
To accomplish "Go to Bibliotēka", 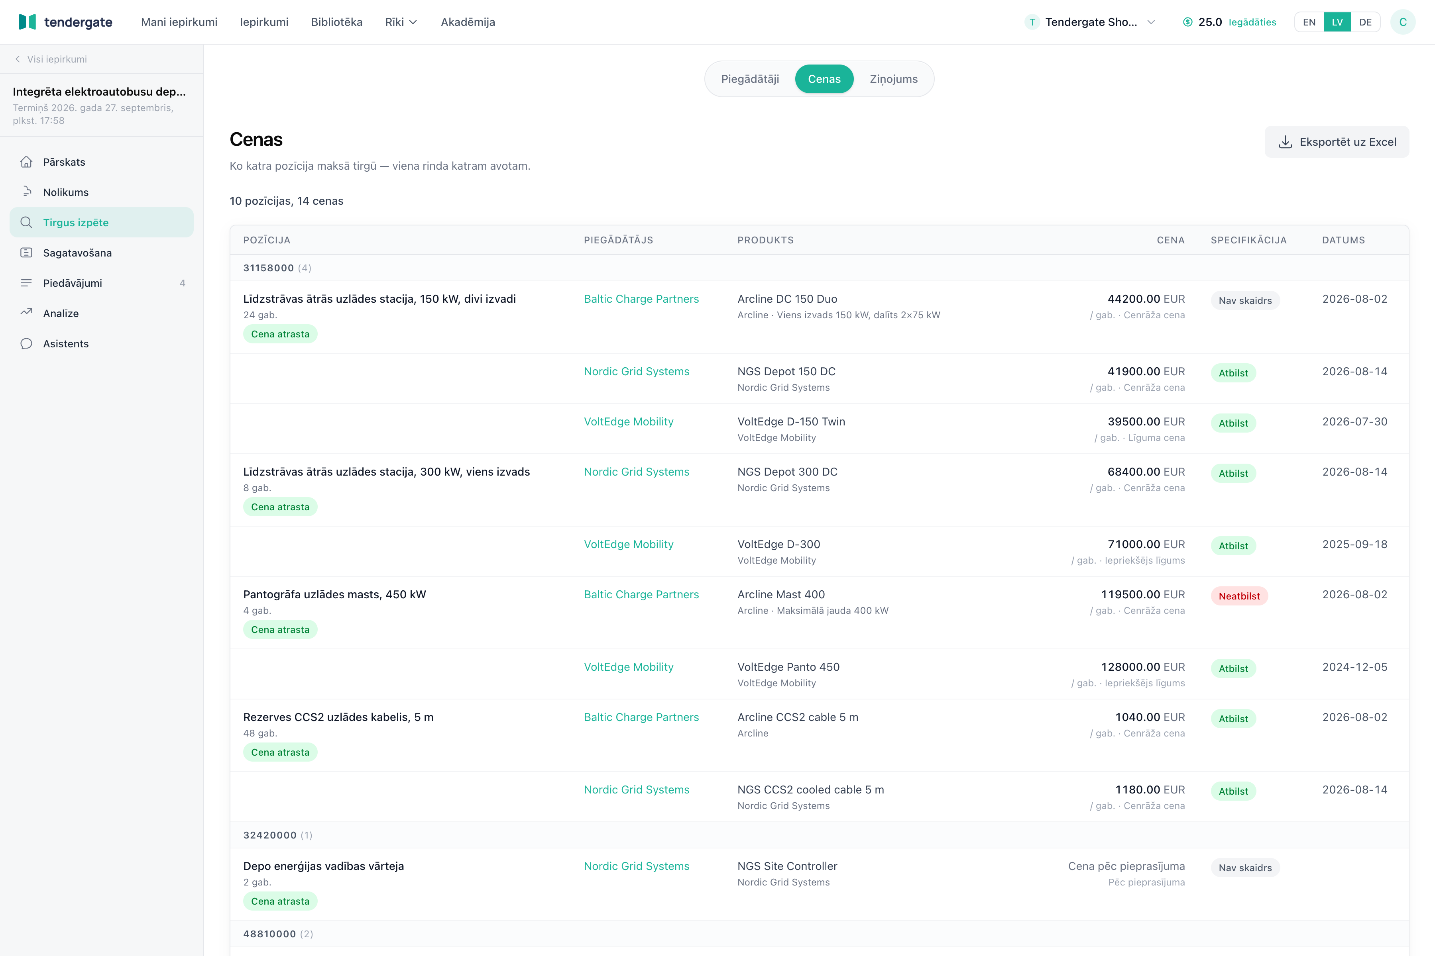I will [x=337, y=22].
